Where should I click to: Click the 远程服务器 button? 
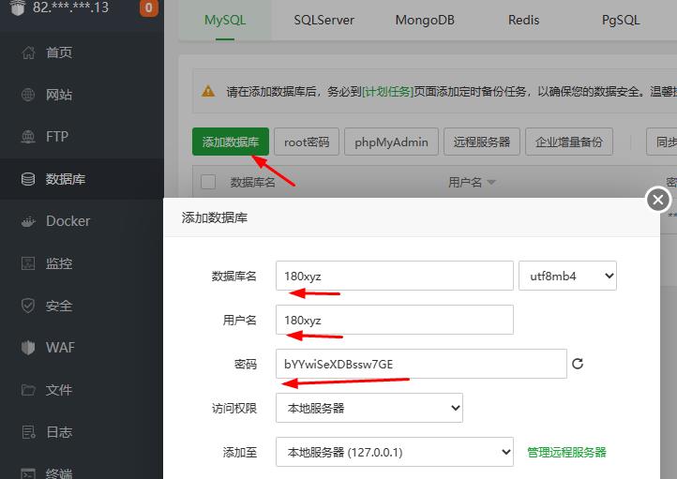482,142
